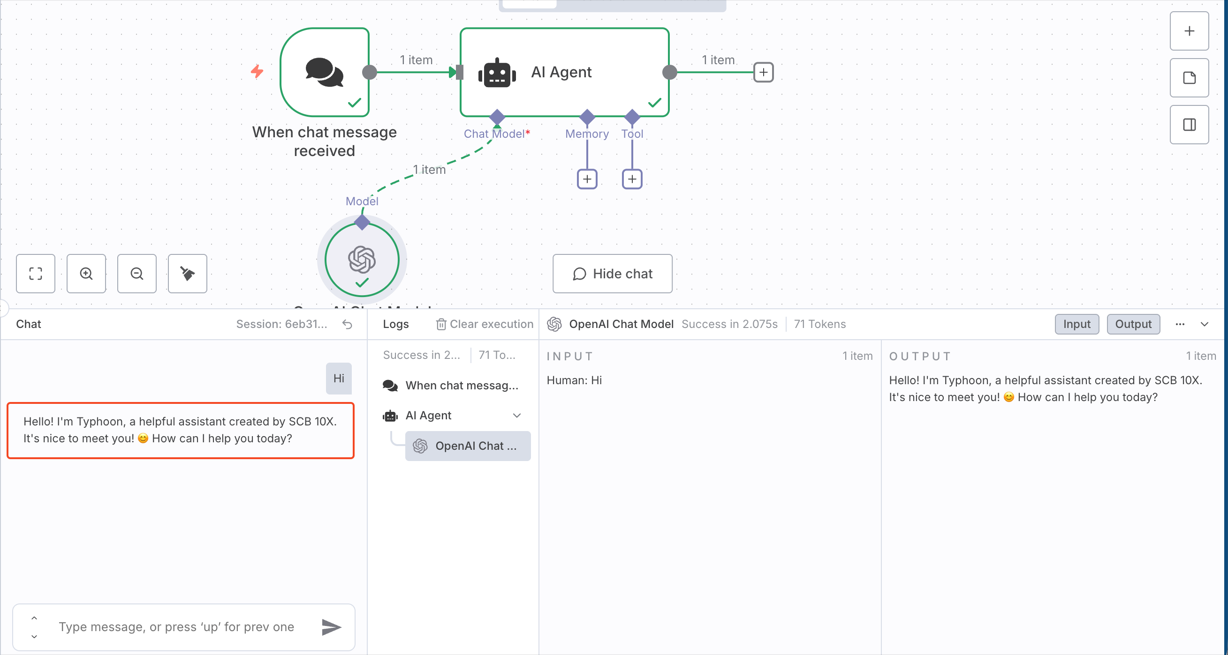Add a node with the top-right plus button
The image size is (1228, 655).
[1189, 31]
